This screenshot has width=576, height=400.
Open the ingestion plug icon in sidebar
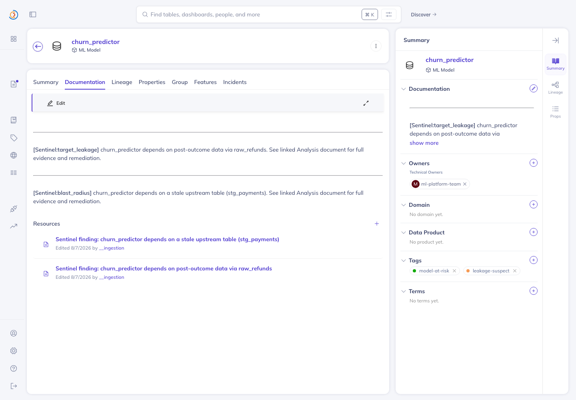(x=14, y=209)
